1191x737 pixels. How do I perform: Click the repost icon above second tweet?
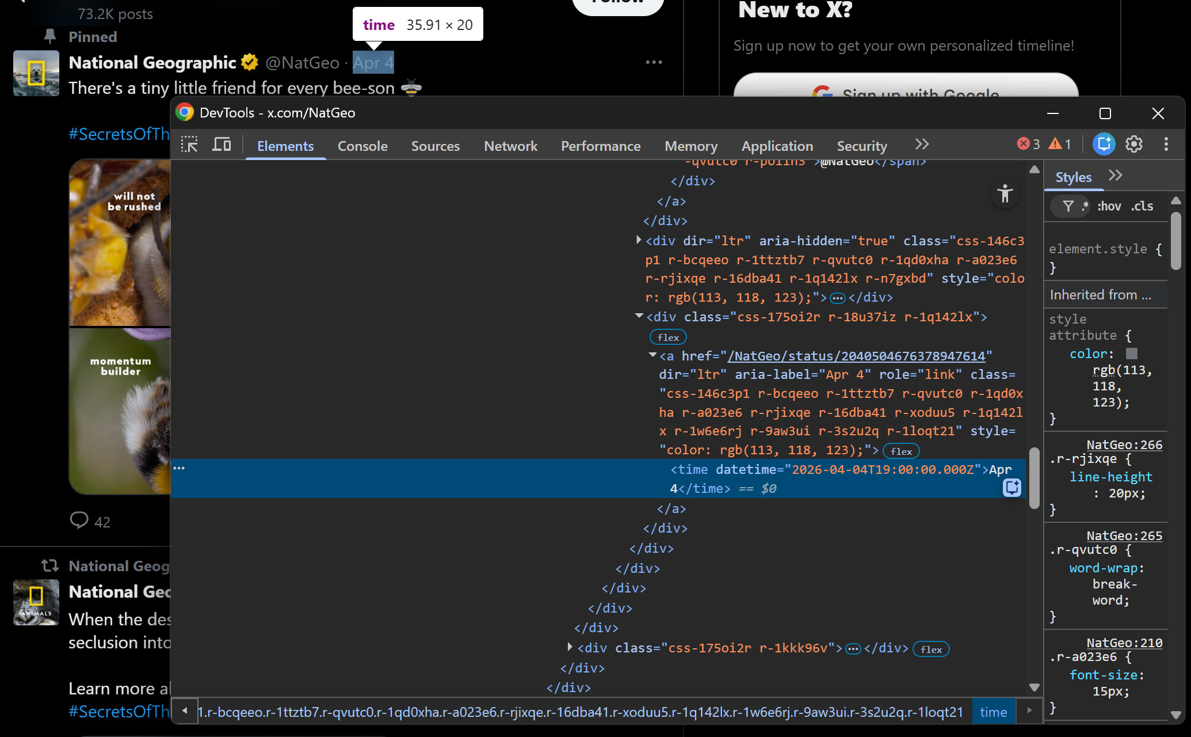(50, 565)
